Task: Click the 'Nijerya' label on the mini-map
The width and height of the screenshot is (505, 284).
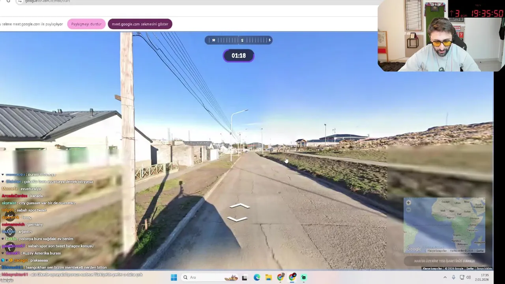Action: (x=451, y=218)
